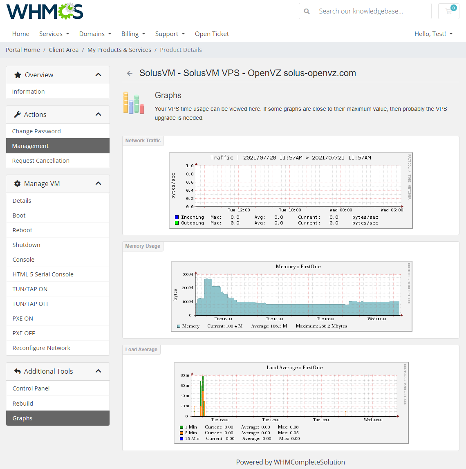Click the search magnifier icon
This screenshot has width=466, height=469.
[307, 11]
